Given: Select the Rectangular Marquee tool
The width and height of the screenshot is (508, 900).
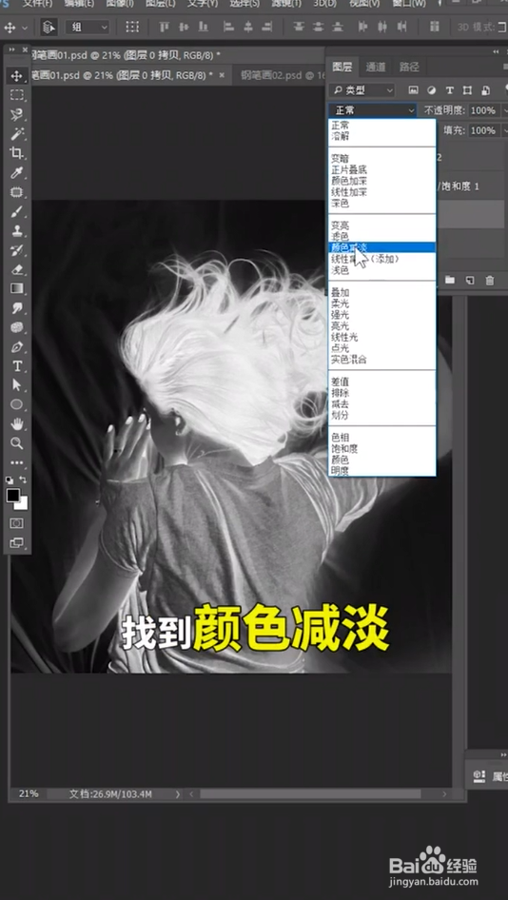Looking at the screenshot, I should 16,95.
